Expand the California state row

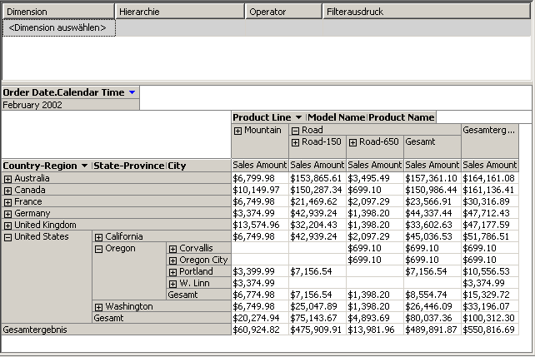tap(98, 236)
